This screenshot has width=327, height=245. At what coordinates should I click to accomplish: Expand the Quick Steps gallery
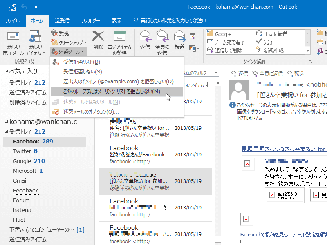307,50
